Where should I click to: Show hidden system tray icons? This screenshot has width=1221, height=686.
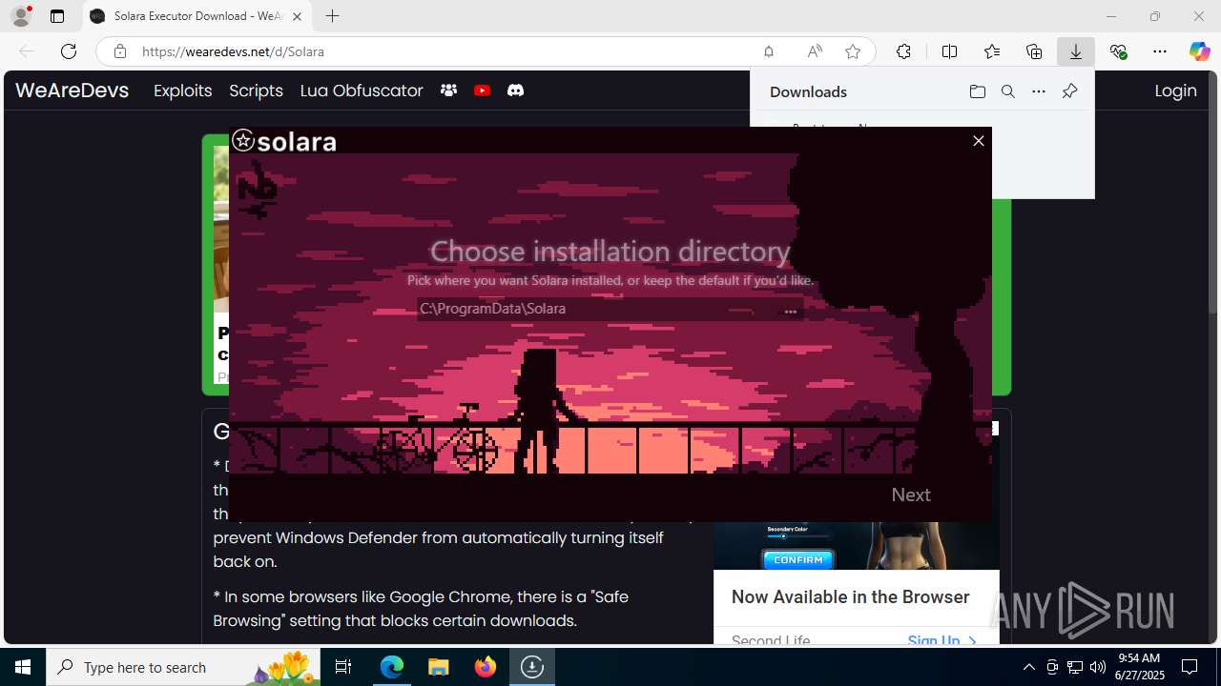pyautogui.click(x=1028, y=667)
